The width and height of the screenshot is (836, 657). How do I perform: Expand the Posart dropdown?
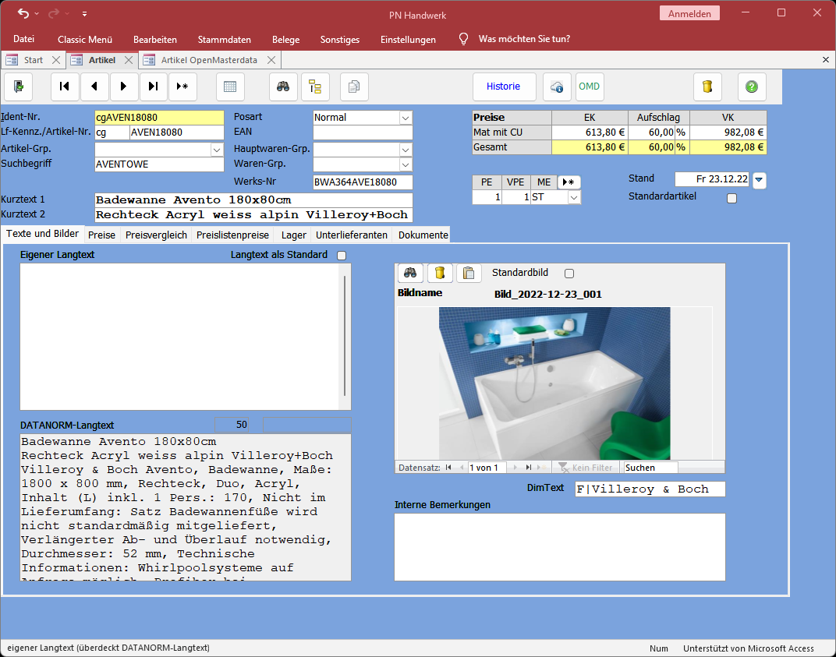(x=405, y=118)
